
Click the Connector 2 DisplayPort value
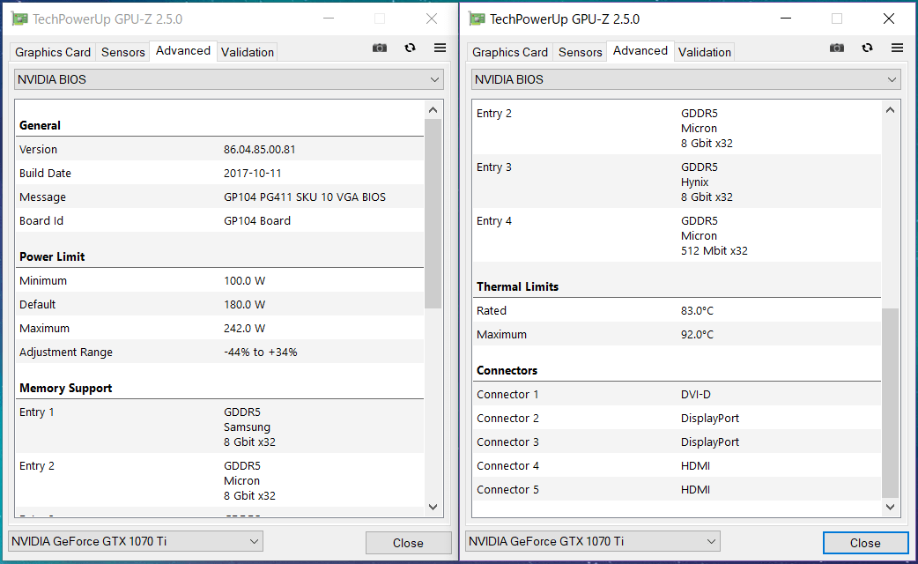click(x=709, y=419)
